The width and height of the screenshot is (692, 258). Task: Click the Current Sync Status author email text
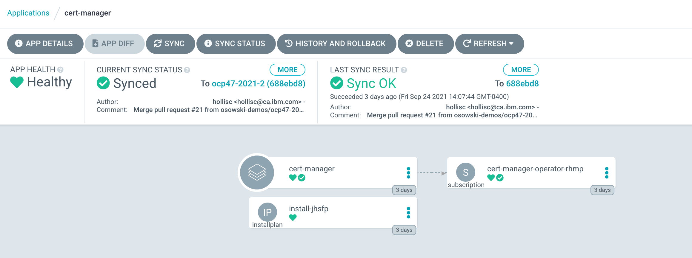[x=259, y=102]
